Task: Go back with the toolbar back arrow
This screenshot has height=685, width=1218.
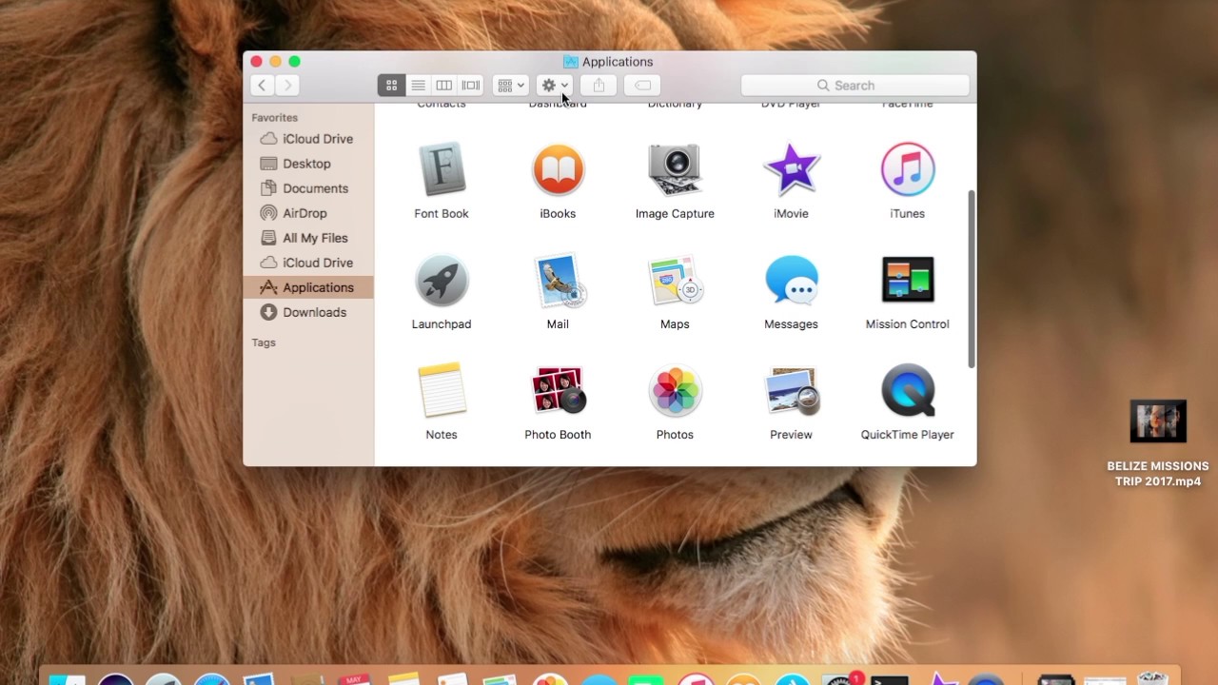Action: coord(263,86)
